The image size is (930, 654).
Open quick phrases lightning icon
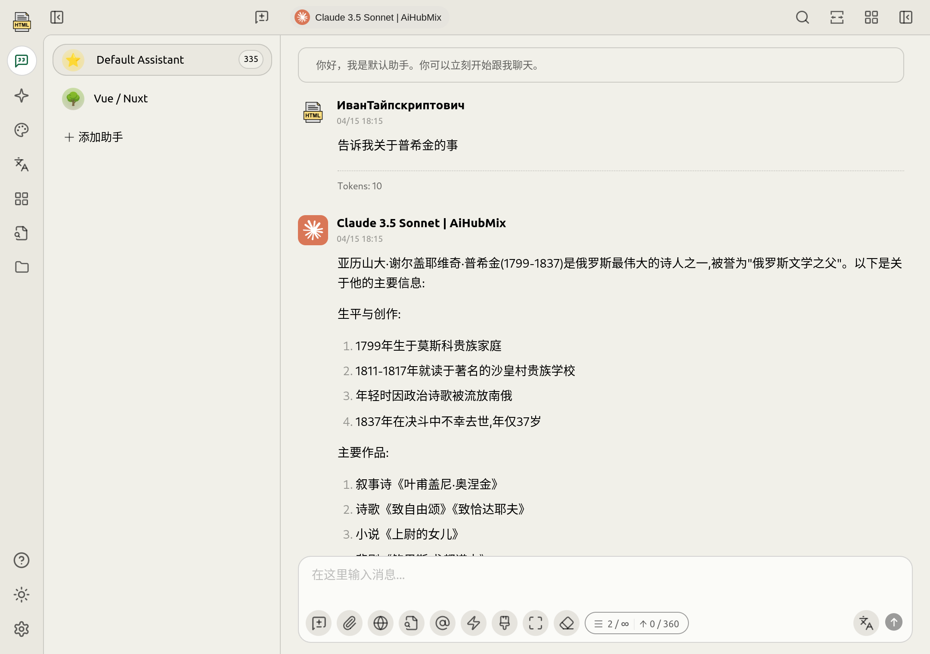[x=473, y=623]
